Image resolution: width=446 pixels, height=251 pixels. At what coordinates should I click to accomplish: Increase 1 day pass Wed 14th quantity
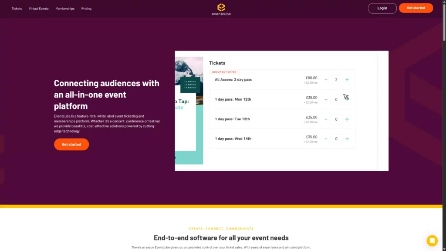point(347,139)
